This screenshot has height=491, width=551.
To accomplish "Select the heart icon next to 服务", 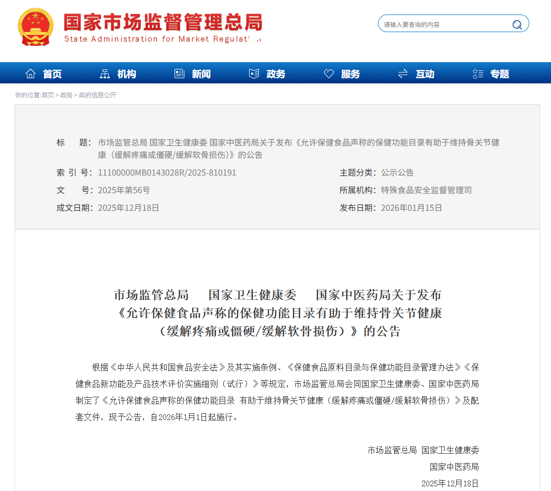I will point(329,73).
